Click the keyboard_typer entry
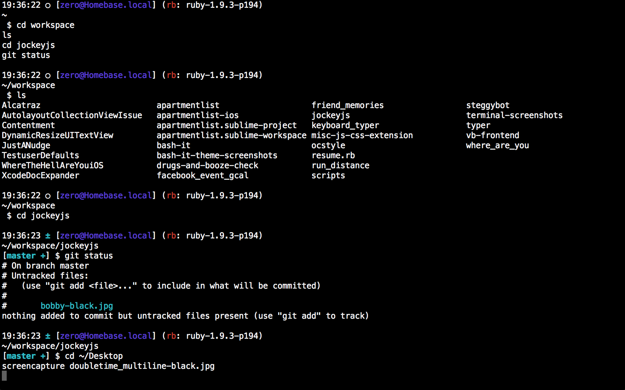The image size is (625, 390). tap(345, 126)
